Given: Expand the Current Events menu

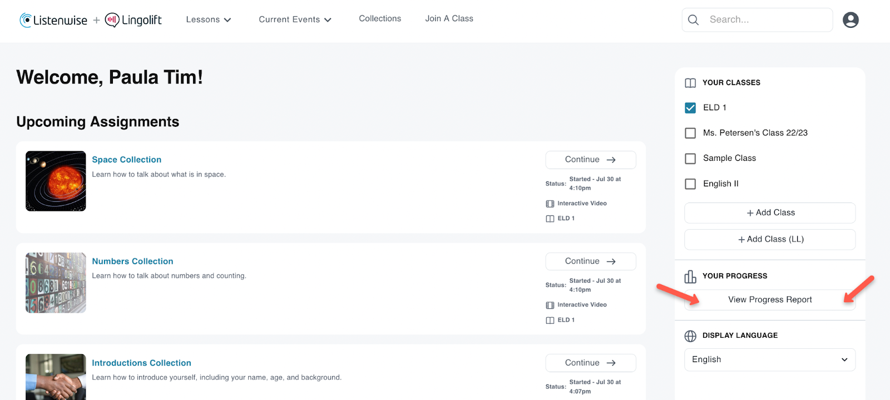Looking at the screenshot, I should [x=295, y=19].
